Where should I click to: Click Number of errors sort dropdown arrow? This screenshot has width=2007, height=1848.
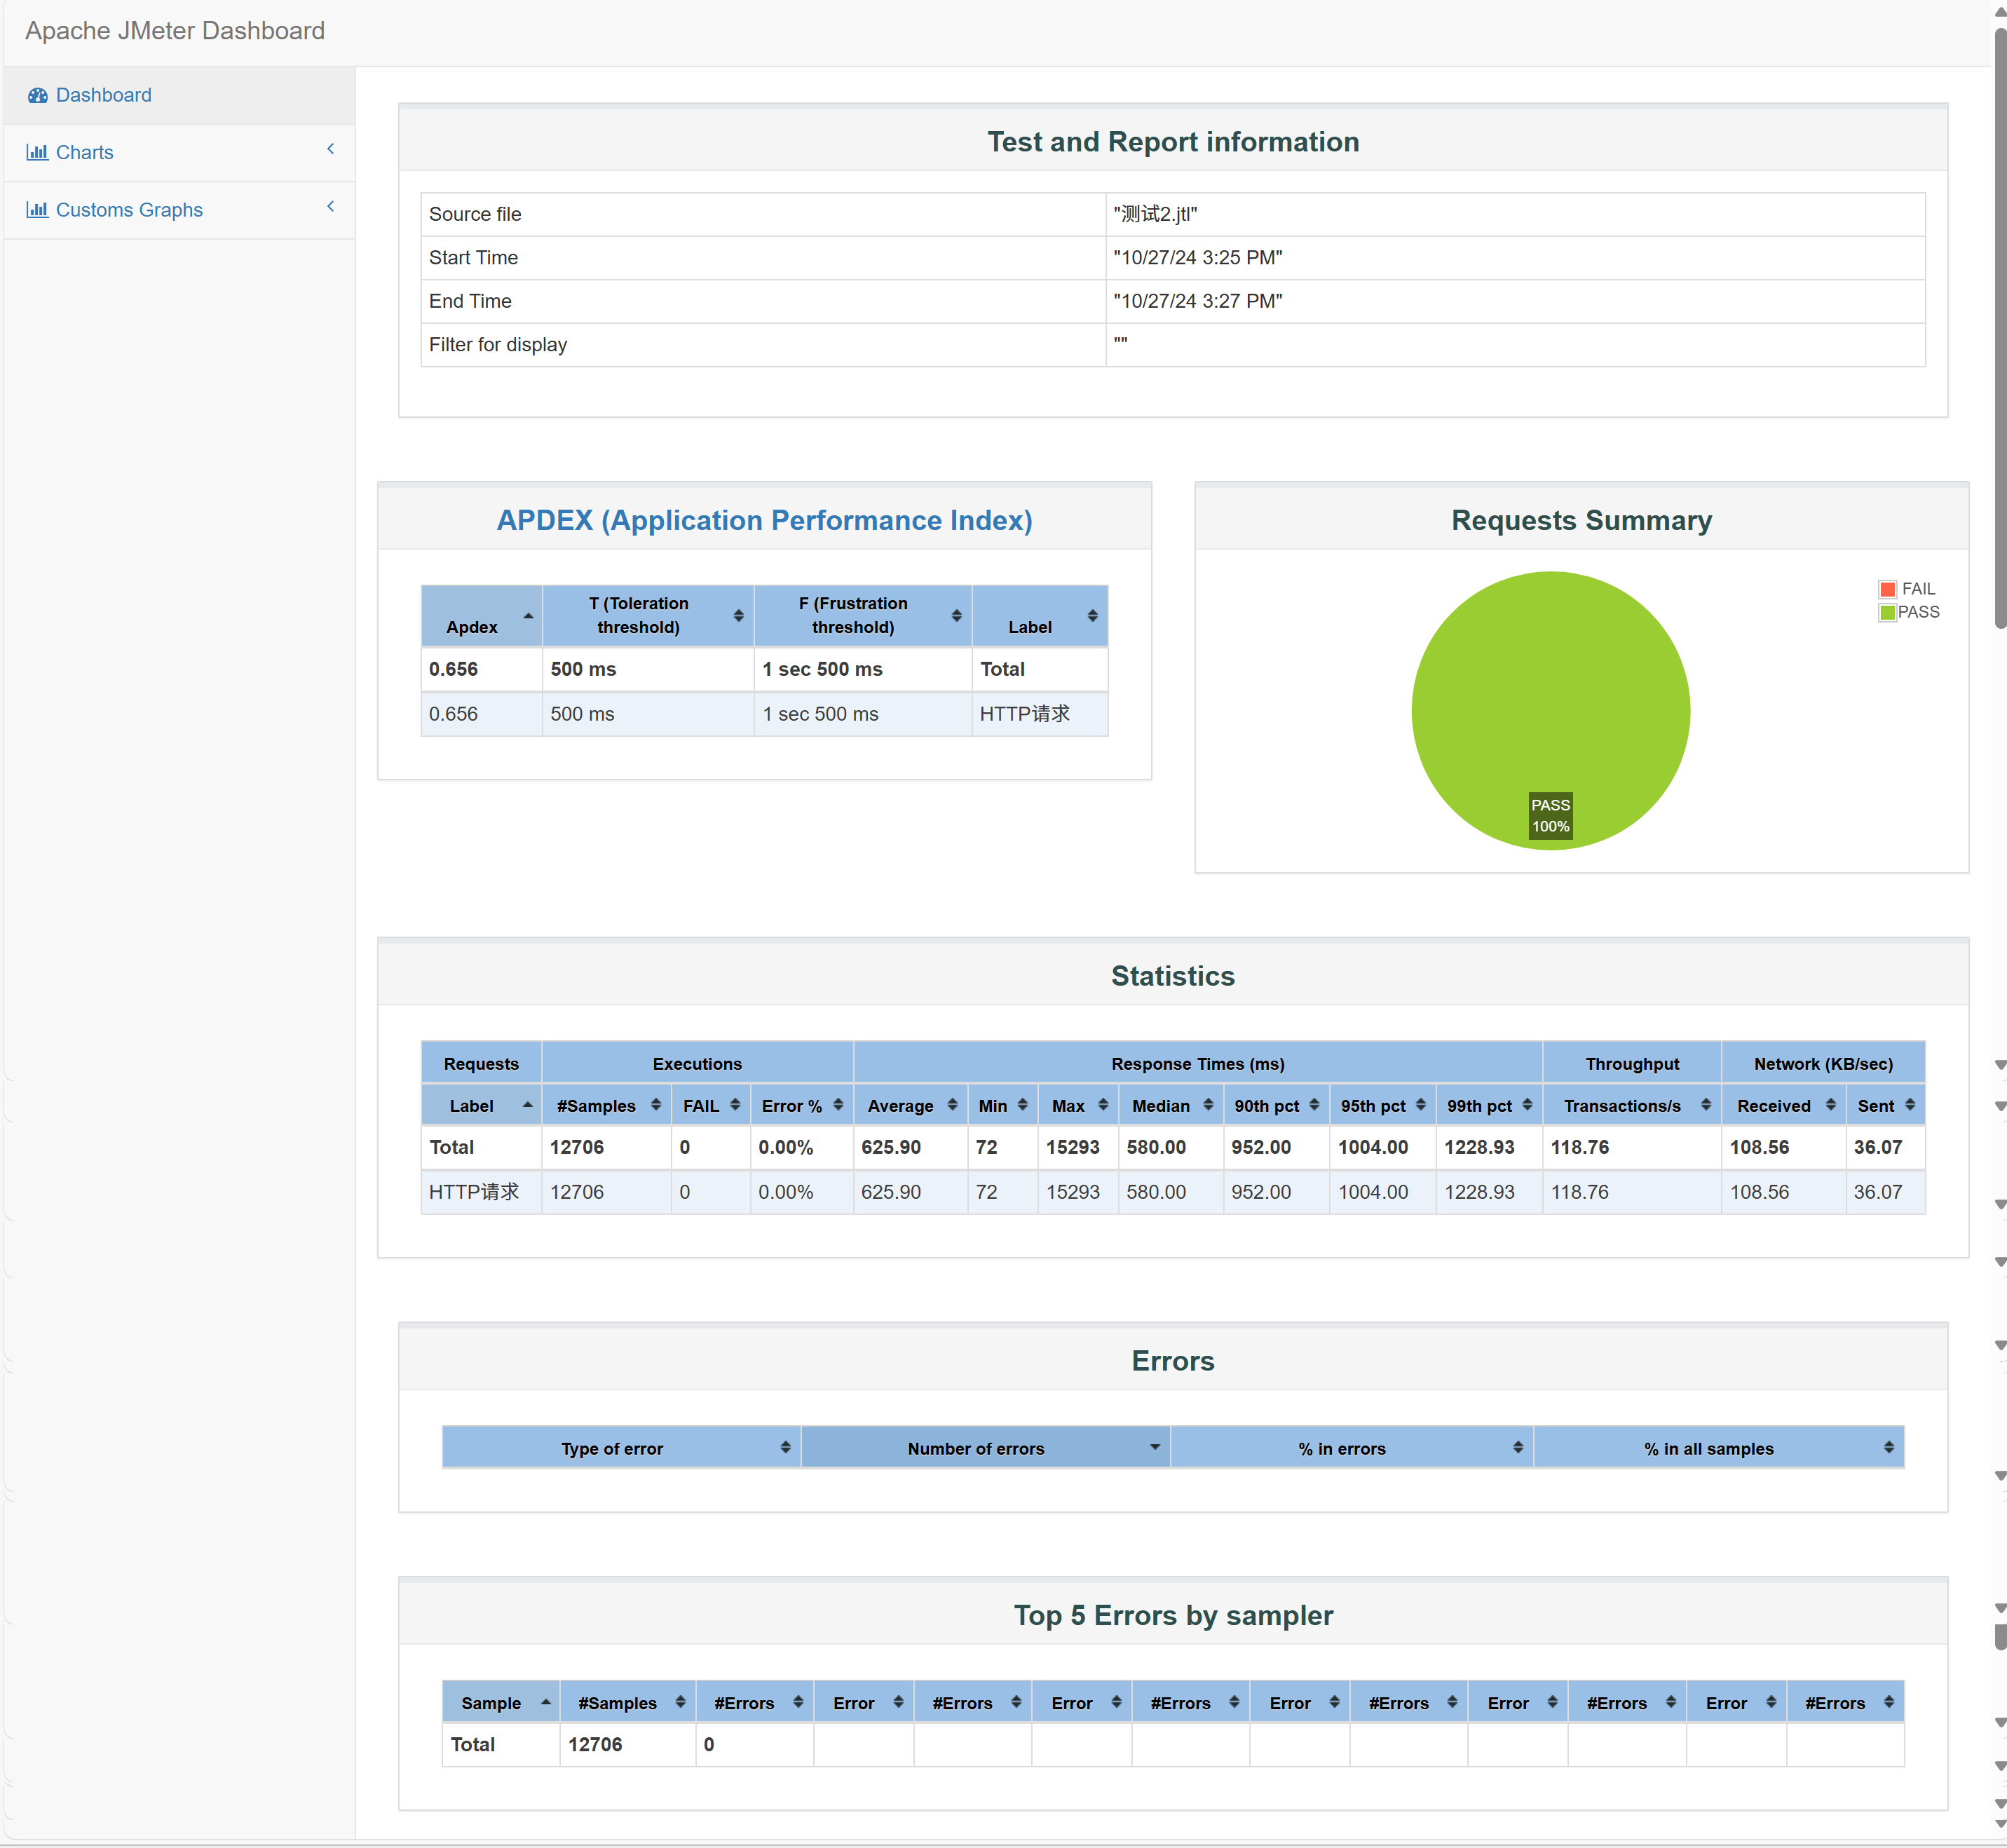coord(1155,1447)
